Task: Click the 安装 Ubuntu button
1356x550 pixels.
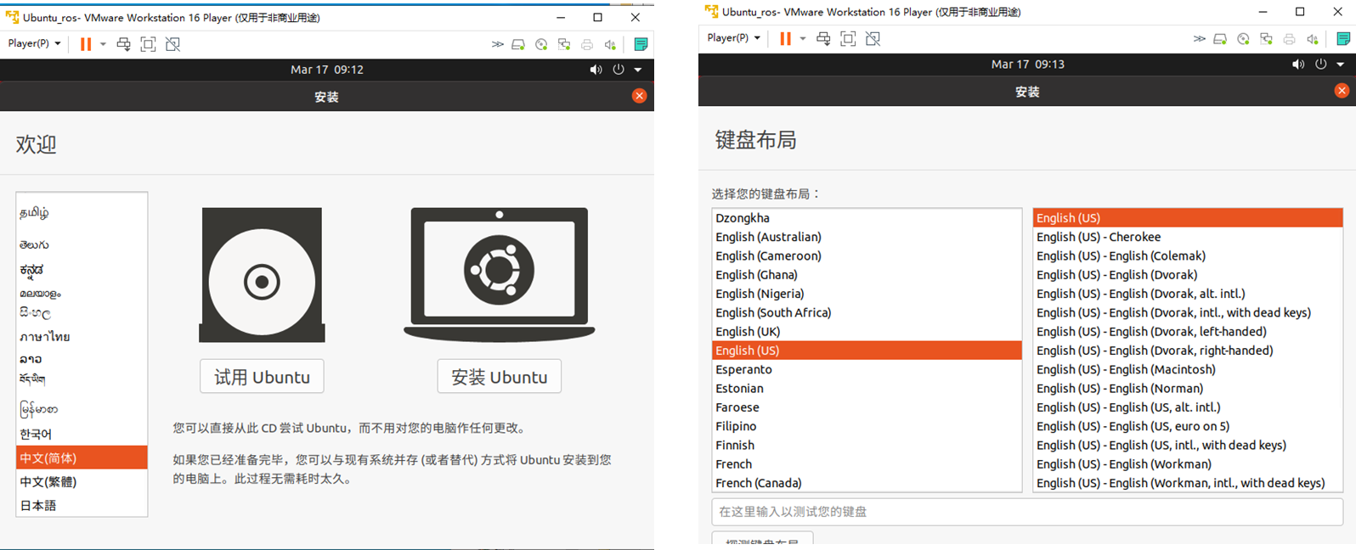Action: [x=499, y=376]
